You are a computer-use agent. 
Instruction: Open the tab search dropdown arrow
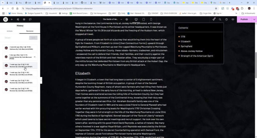pyautogui.click(x=3, y=3)
